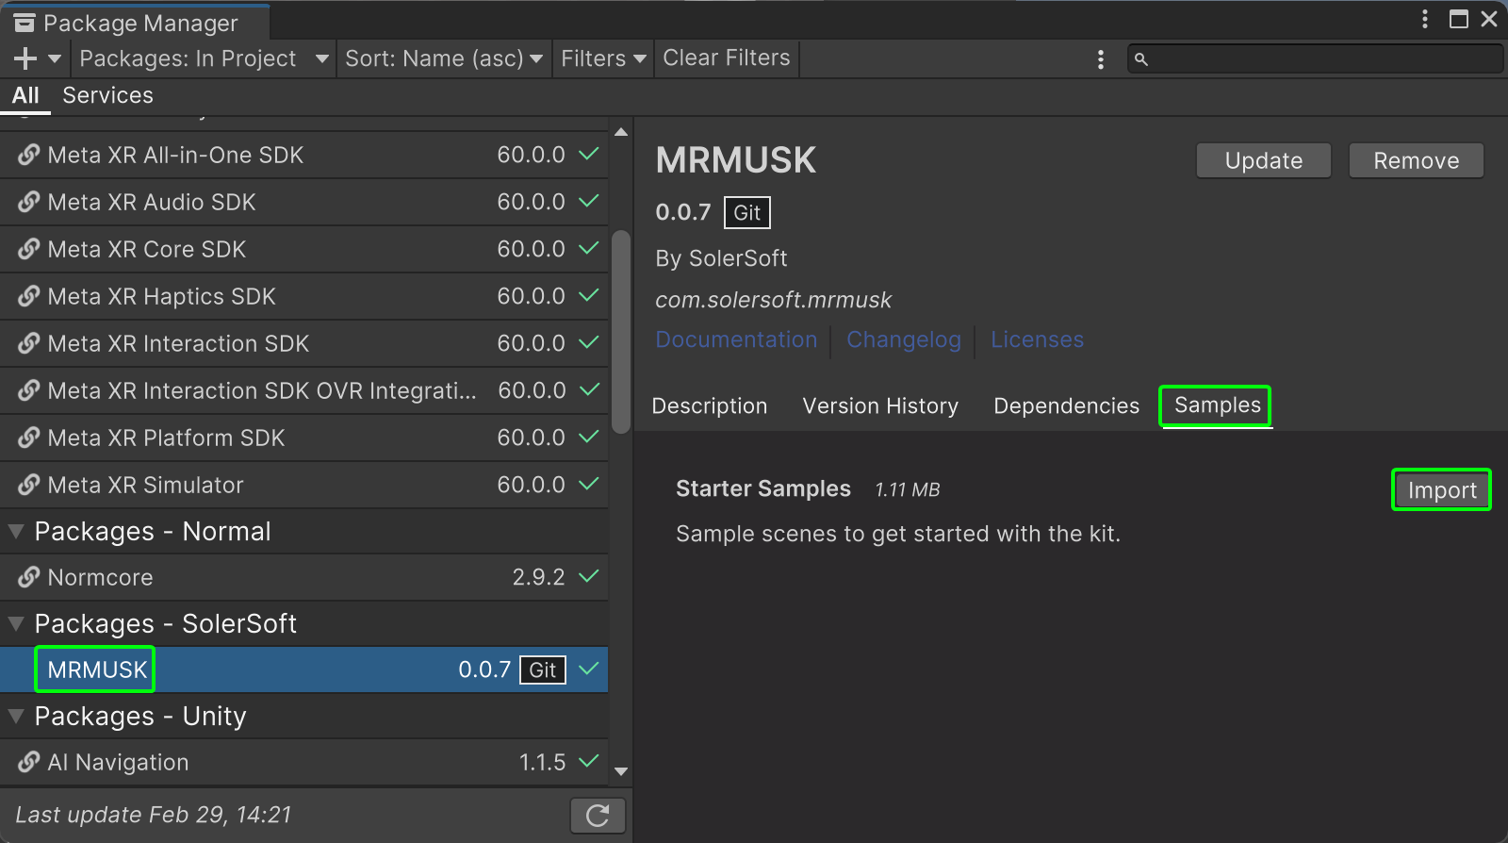Click the checkmark next to Meta XR Simulator
Image resolution: width=1508 pixels, height=843 pixels.
(589, 484)
